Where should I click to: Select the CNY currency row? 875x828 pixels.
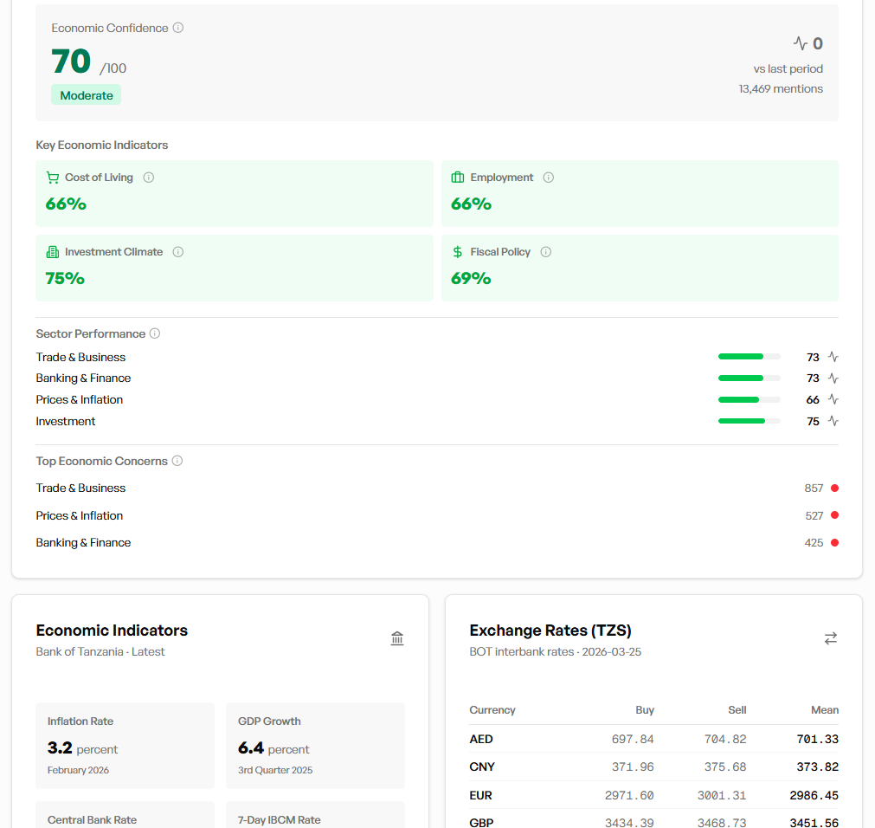click(x=654, y=767)
